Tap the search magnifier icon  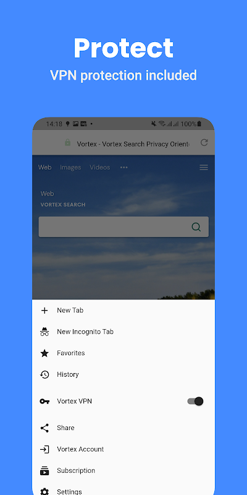click(196, 227)
